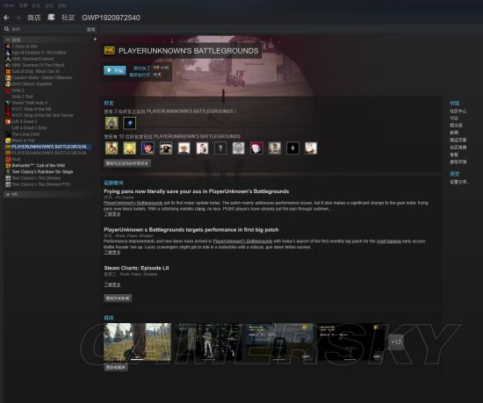Click the Age of Empires II HD icon
Image resolution: width=483 pixels, height=403 pixels.
(8, 53)
